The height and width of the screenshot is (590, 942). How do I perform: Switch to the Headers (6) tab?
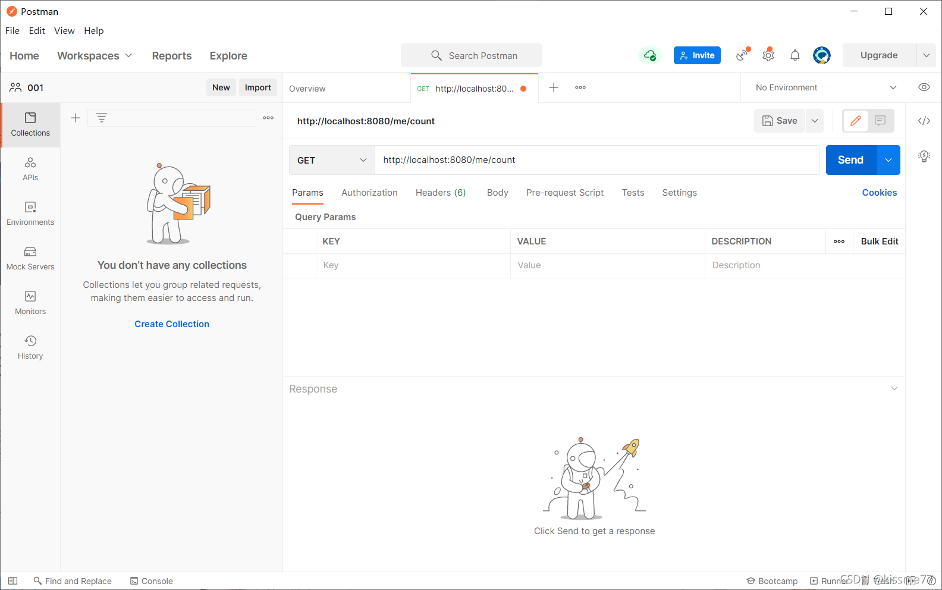click(441, 193)
